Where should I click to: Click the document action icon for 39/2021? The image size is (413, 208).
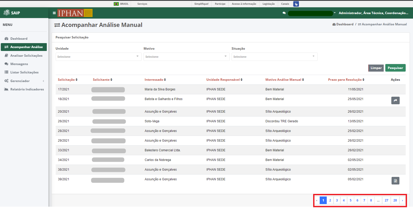coord(395,181)
